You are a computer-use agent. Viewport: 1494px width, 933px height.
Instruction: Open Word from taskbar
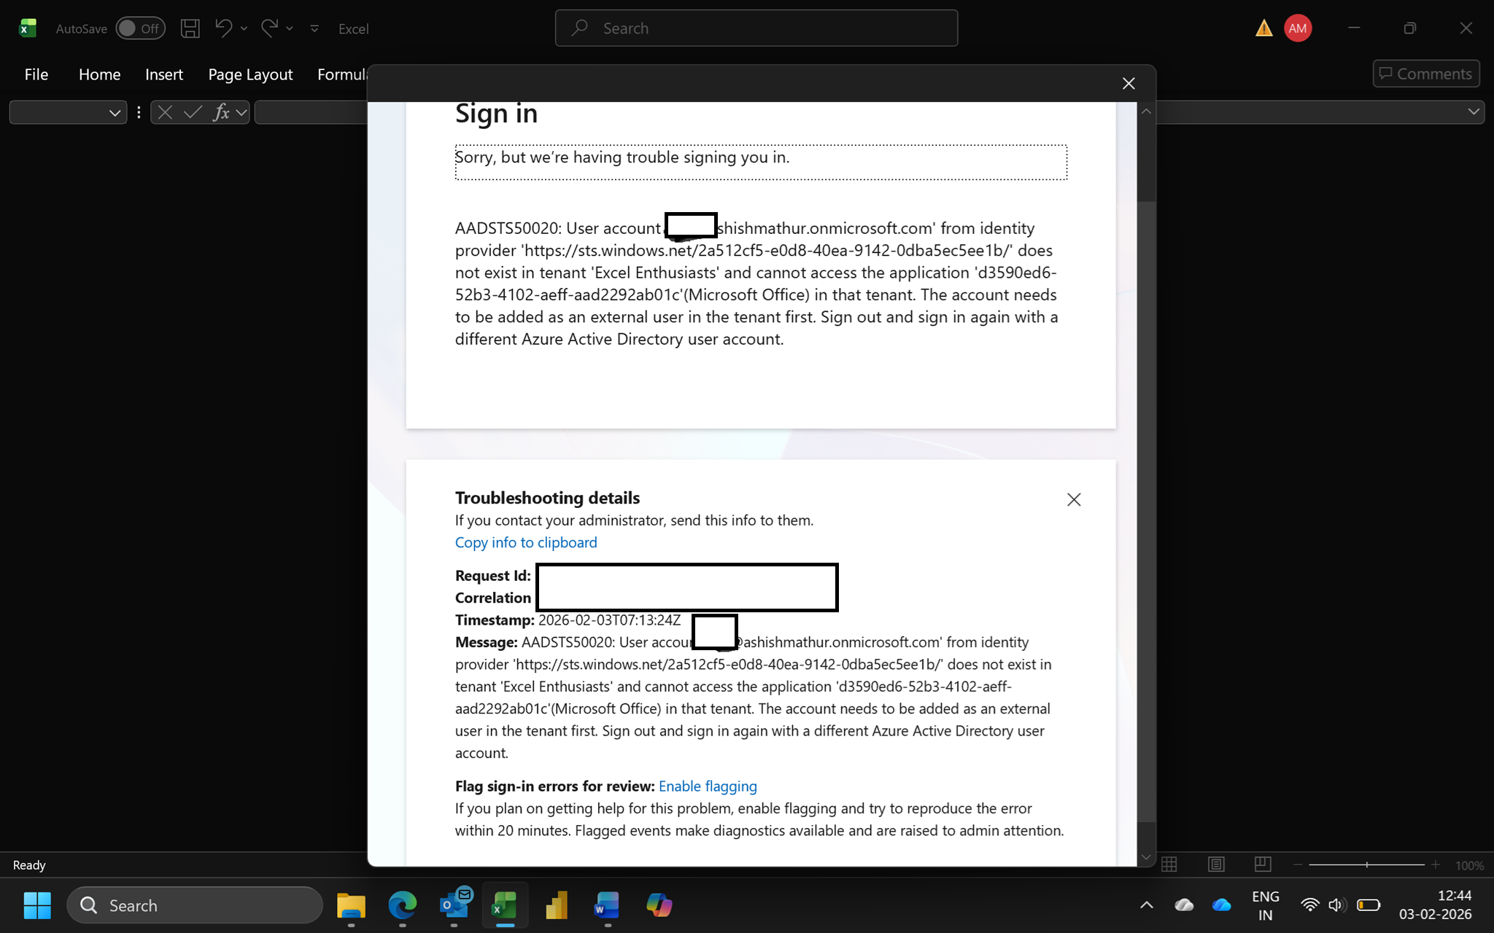click(x=608, y=905)
